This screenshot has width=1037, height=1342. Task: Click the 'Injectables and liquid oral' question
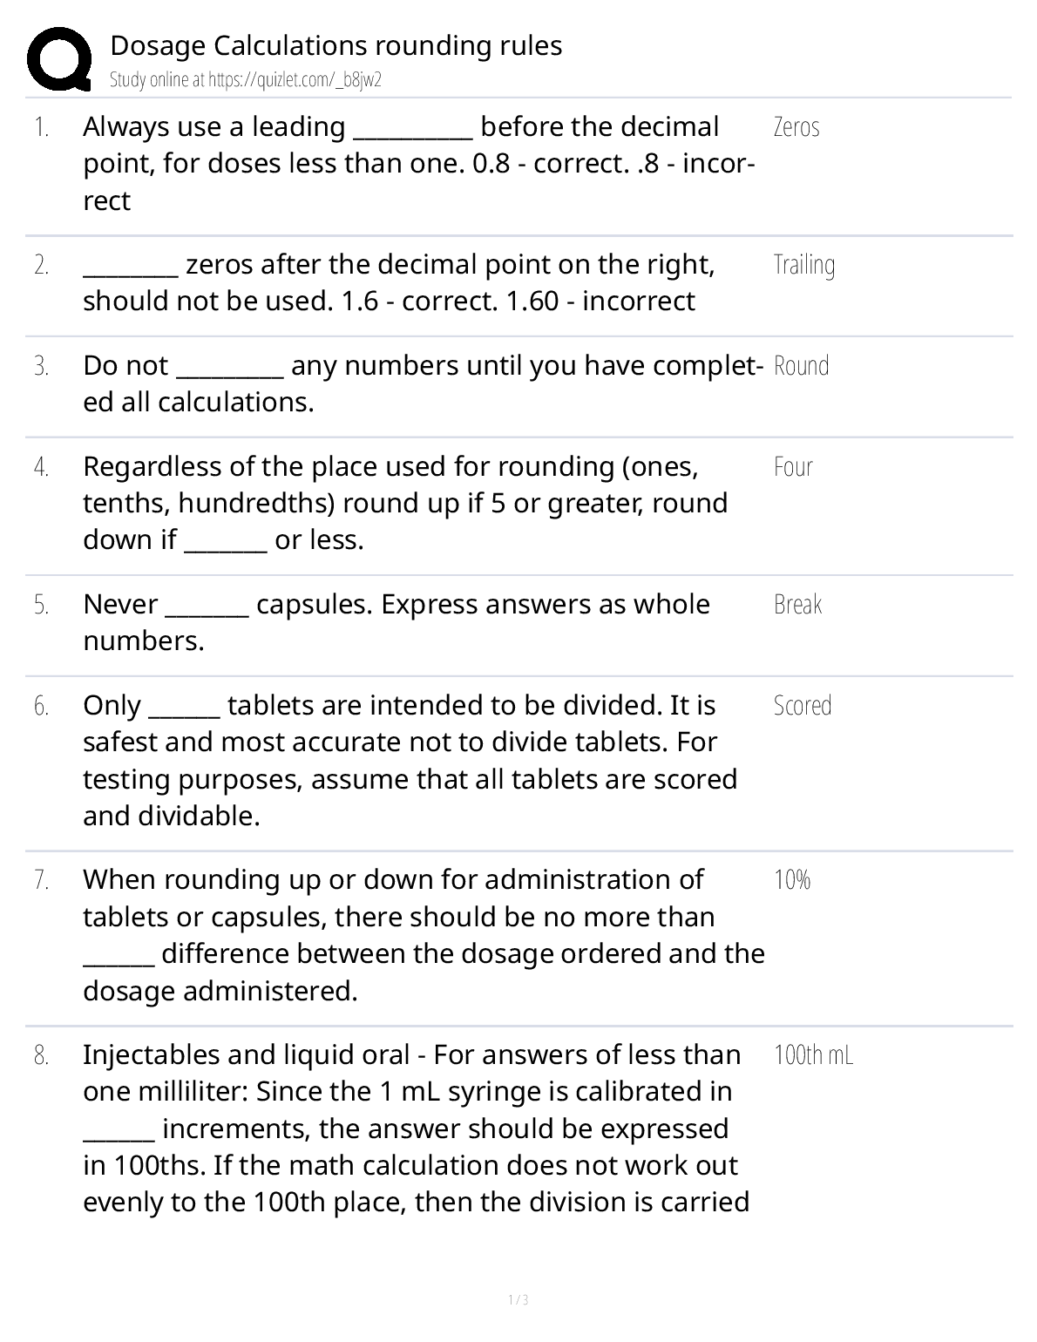pyautogui.click(x=416, y=1128)
